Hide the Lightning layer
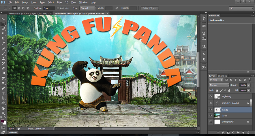The image size is (255, 136). [x=211, y=96]
